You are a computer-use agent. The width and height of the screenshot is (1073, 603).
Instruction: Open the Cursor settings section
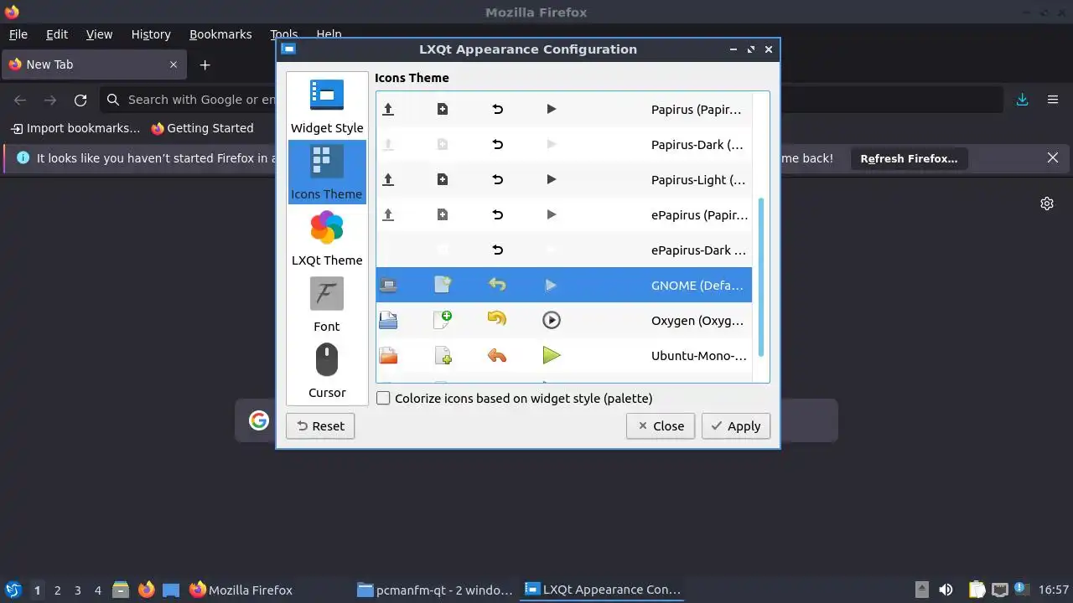click(x=327, y=371)
